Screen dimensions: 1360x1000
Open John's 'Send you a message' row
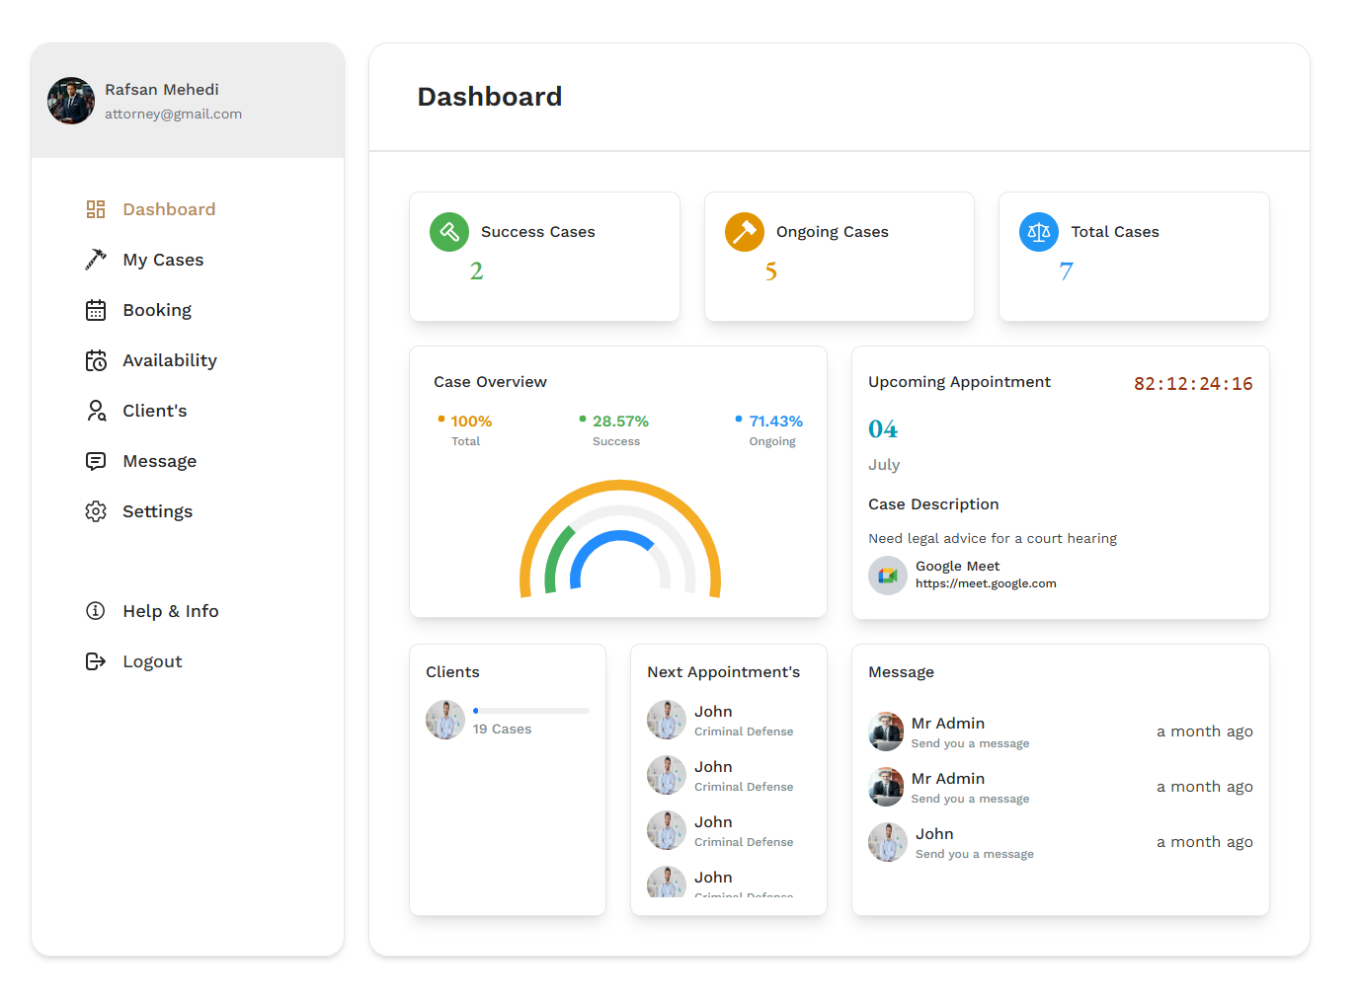[x=1061, y=842]
